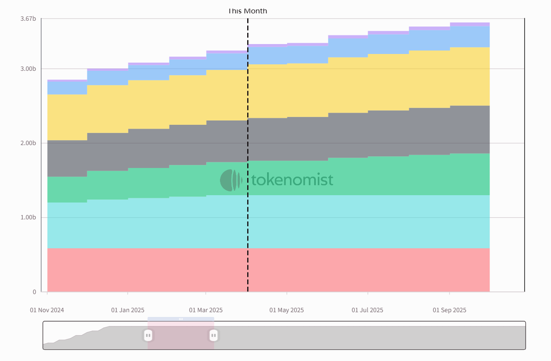Click the left range slider handle

point(148,335)
